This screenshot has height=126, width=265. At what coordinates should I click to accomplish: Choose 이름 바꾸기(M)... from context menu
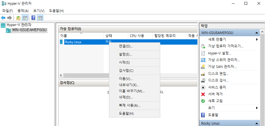click(x=134, y=91)
